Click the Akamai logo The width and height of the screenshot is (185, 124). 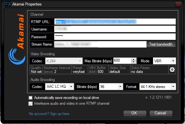point(17,39)
